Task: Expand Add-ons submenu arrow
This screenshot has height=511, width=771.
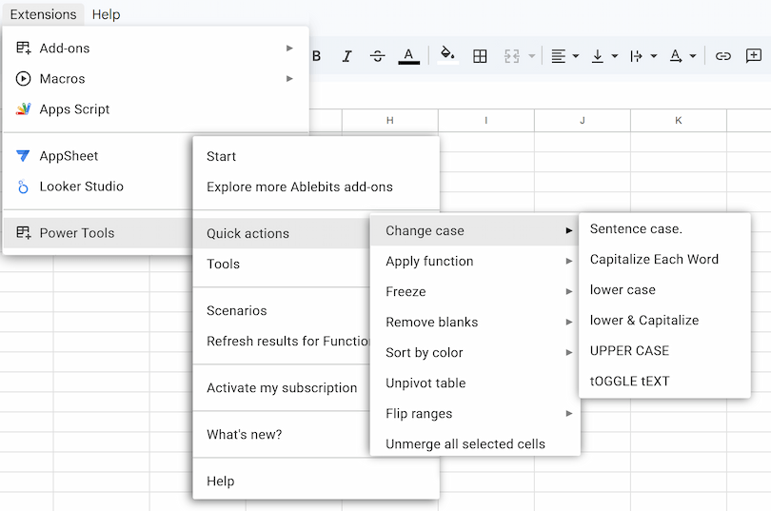Action: pos(289,49)
